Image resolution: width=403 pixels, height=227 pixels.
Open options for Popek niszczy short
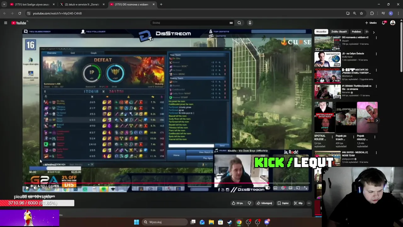coord(375,137)
